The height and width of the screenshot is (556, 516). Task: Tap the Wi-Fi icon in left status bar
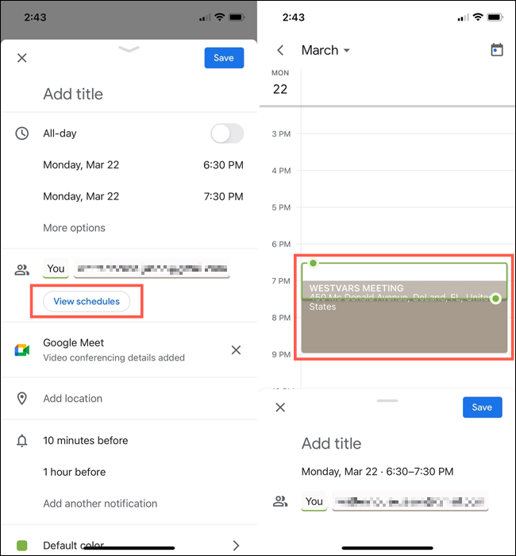pos(220,17)
